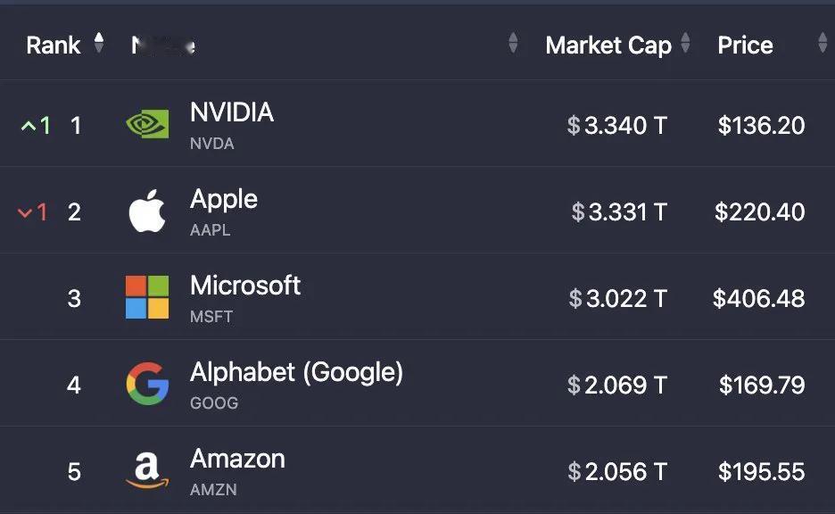Sort by Market Cap arrows
Screen dimensions: 835x514
[685, 43]
